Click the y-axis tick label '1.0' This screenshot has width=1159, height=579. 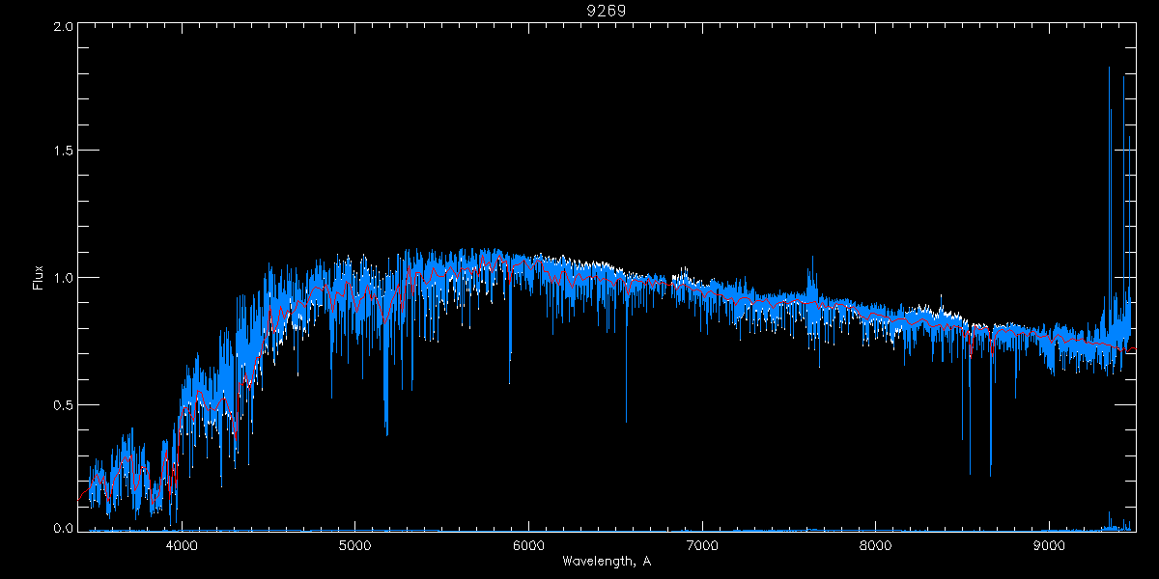(x=63, y=278)
